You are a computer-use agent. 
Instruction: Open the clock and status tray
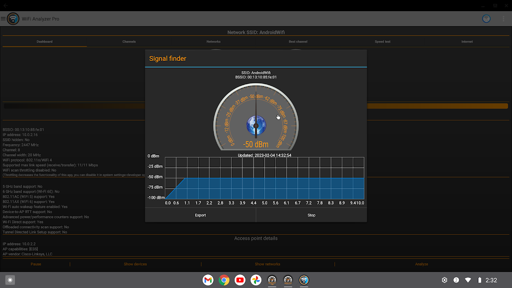tap(492, 280)
